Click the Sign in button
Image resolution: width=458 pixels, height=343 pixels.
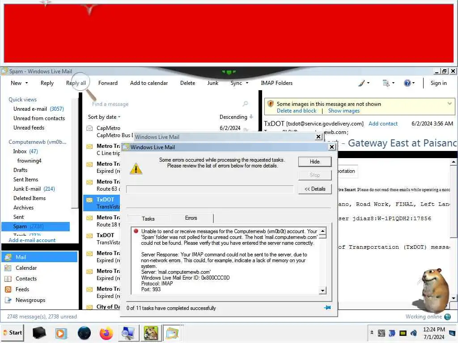click(x=438, y=83)
